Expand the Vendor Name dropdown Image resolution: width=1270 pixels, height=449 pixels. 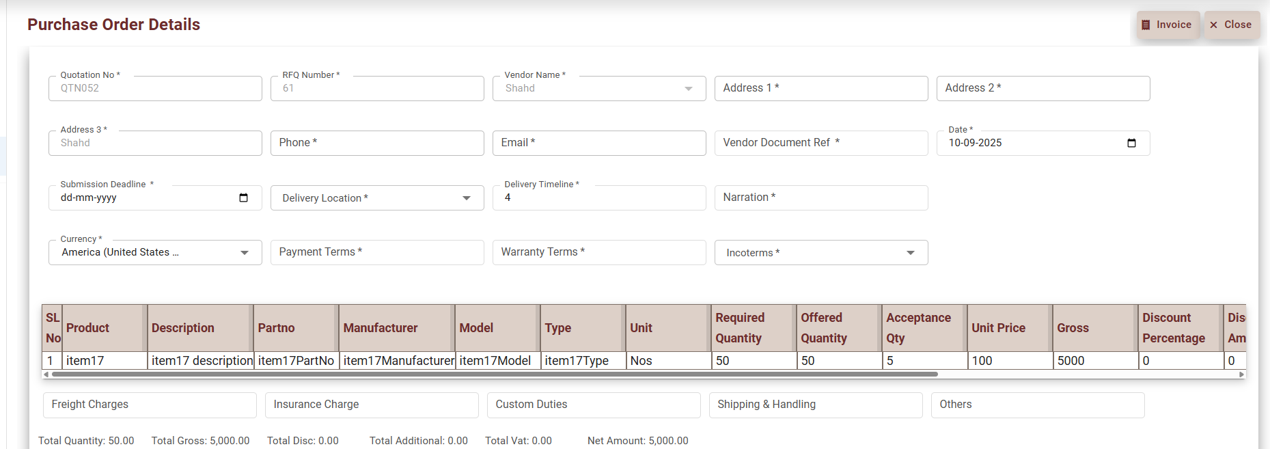(x=688, y=89)
